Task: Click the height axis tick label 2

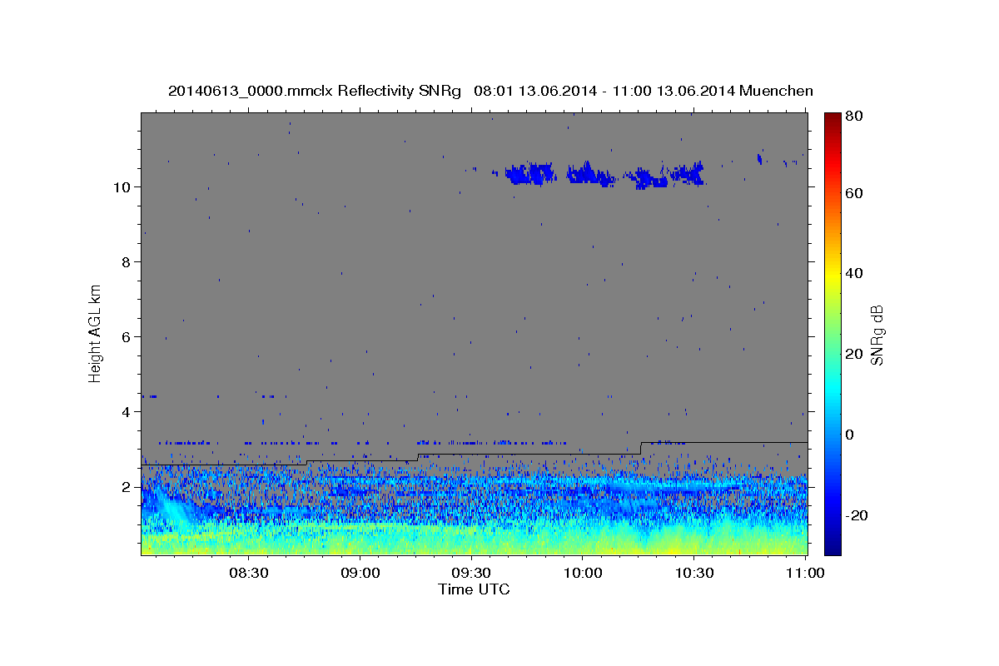Action: pos(126,487)
